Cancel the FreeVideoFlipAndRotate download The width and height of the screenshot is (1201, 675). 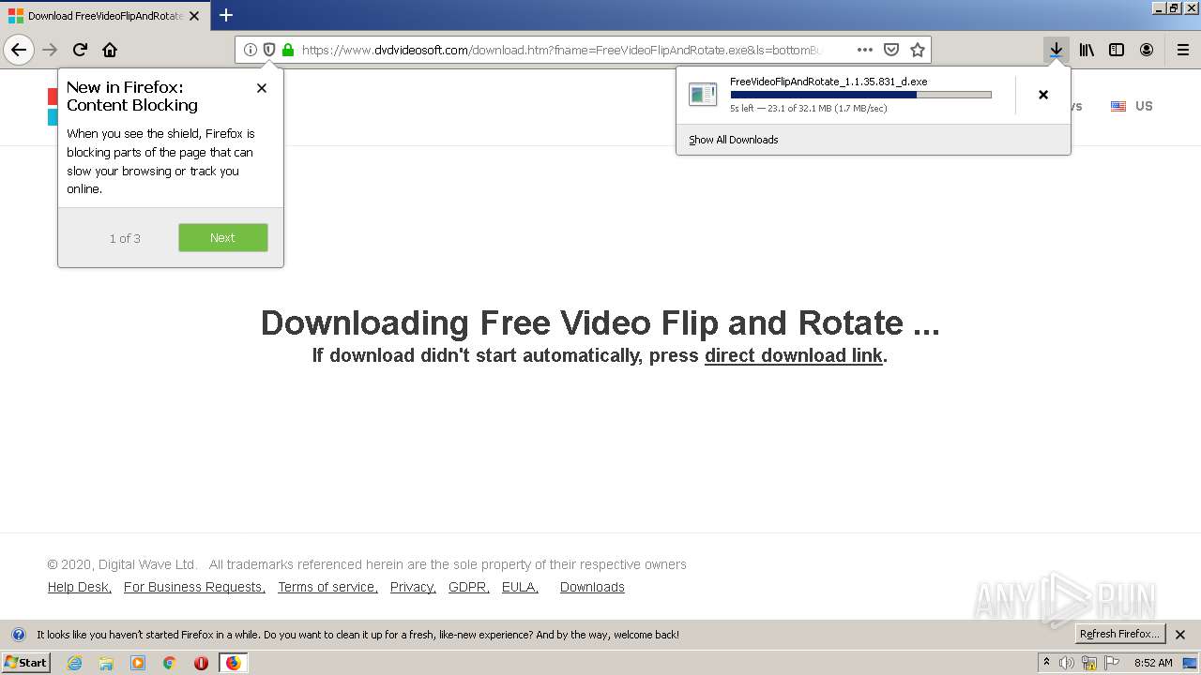pos(1043,95)
